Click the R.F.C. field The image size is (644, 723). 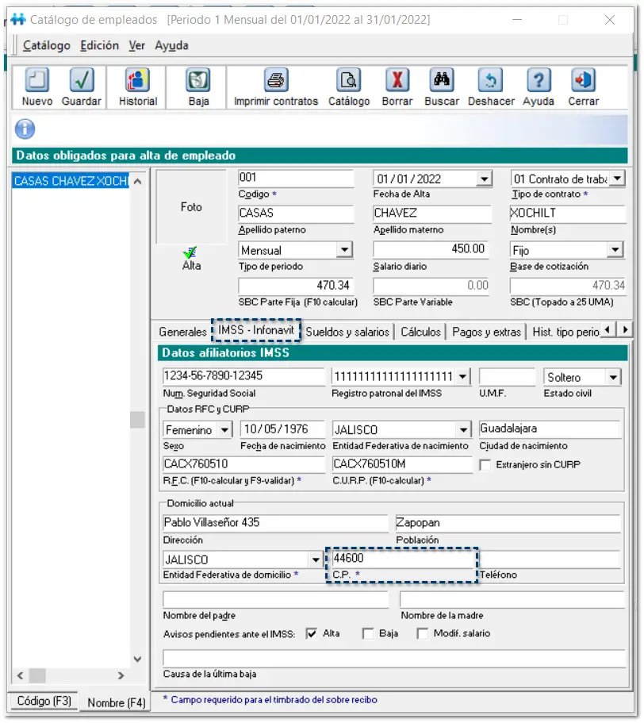point(243,464)
